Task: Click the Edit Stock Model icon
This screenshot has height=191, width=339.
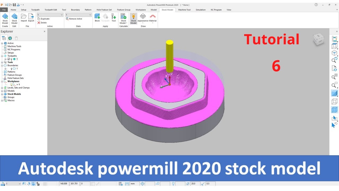Action: point(14,19)
